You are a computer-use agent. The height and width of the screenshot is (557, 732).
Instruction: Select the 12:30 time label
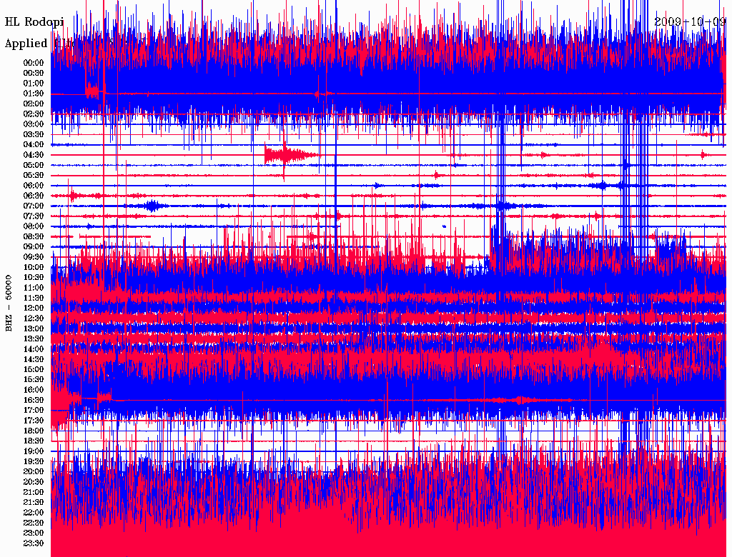tap(34, 318)
